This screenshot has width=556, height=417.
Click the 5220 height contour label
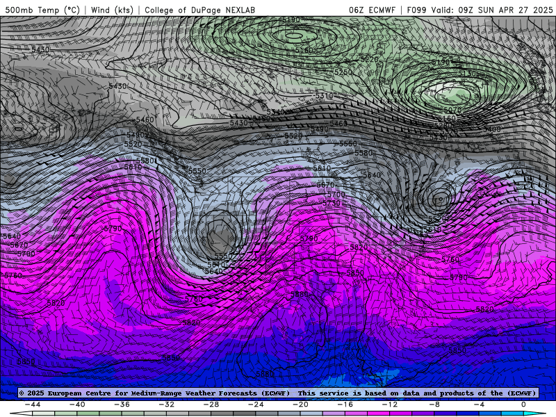click(x=369, y=59)
